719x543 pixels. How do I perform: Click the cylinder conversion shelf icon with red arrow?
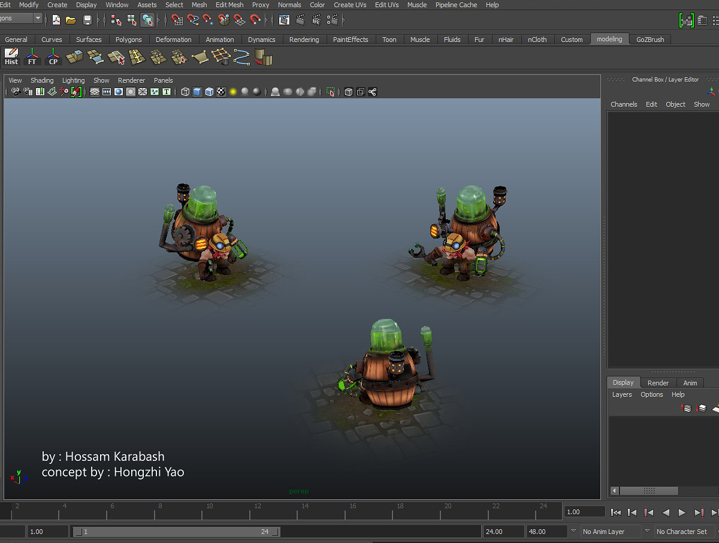pos(263,57)
